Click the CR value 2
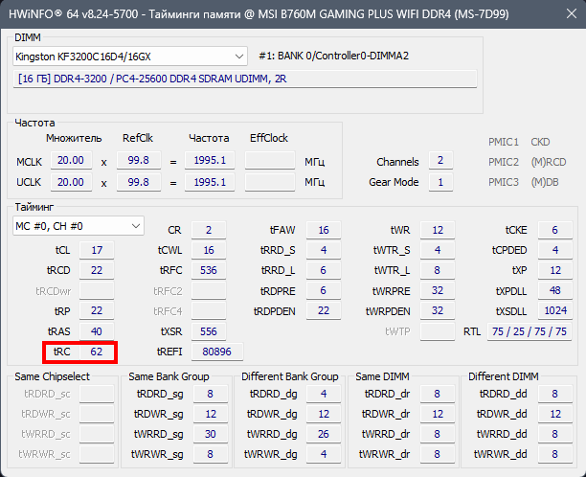 click(x=209, y=230)
